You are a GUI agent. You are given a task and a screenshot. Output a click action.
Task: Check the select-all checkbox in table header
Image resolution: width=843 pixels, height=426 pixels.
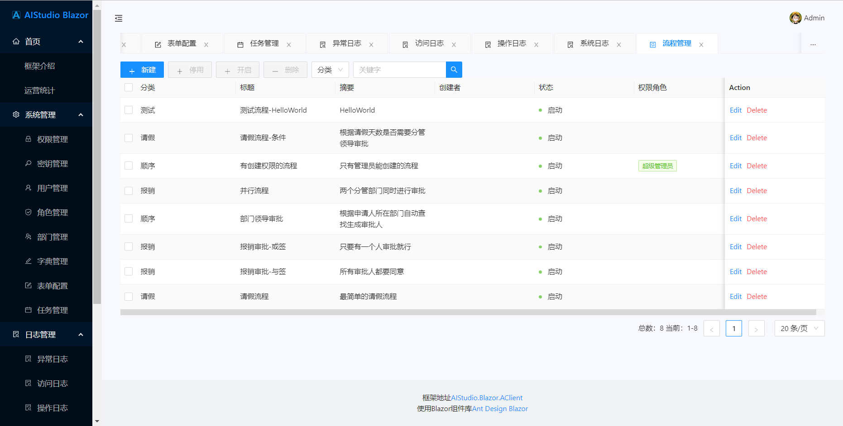(128, 87)
